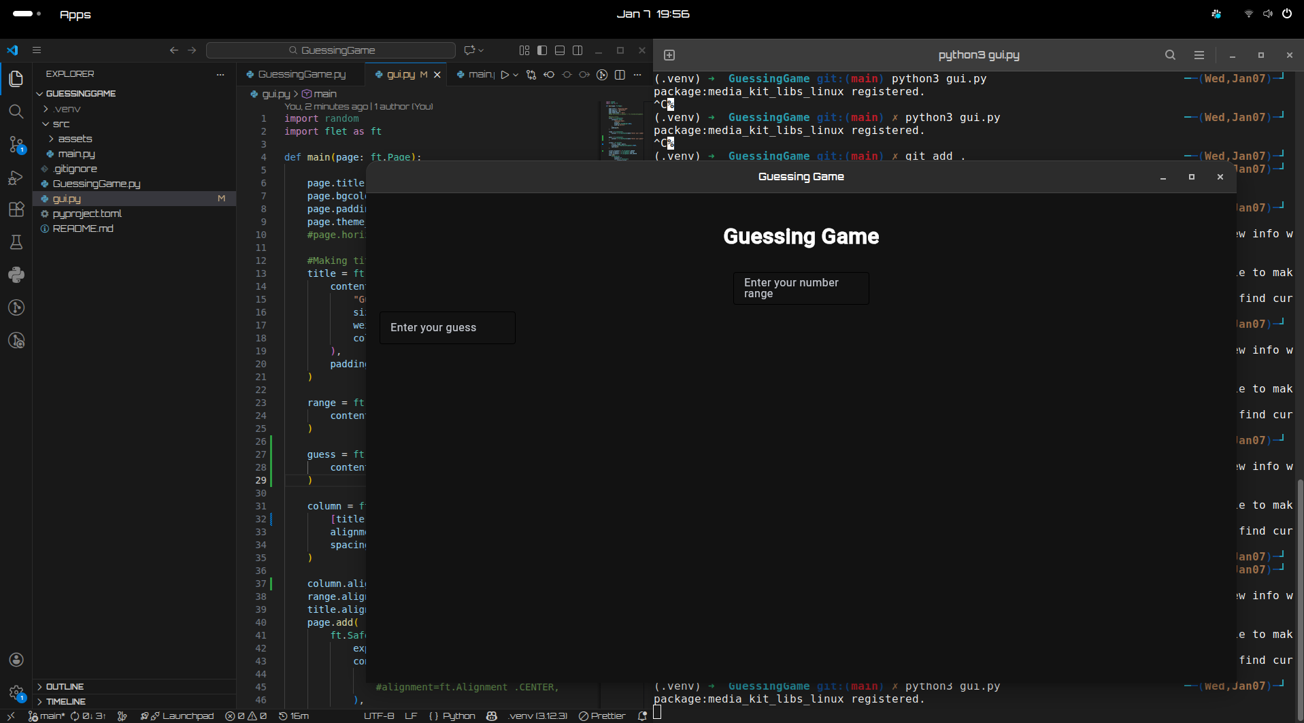Click Python language mode in status bar
This screenshot has height=723, width=1304.
coord(458,716)
